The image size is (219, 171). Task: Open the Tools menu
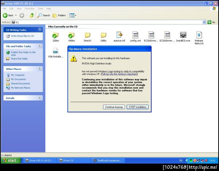pyautogui.click(x=41, y=9)
